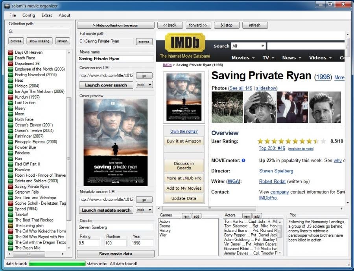This screenshot has height=271, width=354.
Task: Click the IMDb search text box
Action: click(306, 46)
